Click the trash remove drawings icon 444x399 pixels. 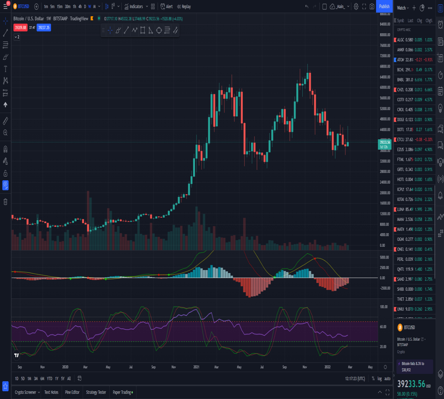6,201
